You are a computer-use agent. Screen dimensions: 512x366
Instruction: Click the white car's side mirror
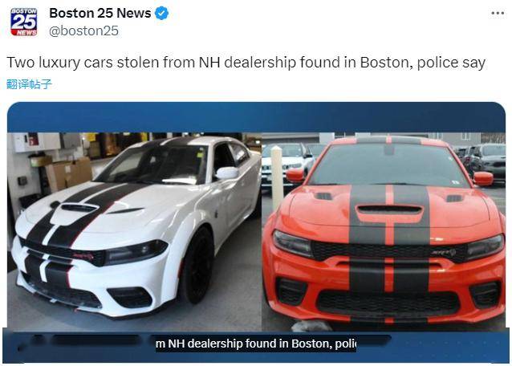(x=226, y=173)
